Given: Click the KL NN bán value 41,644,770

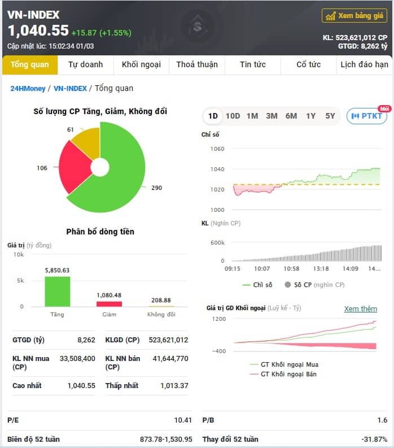Looking at the screenshot, I should pos(170,359).
